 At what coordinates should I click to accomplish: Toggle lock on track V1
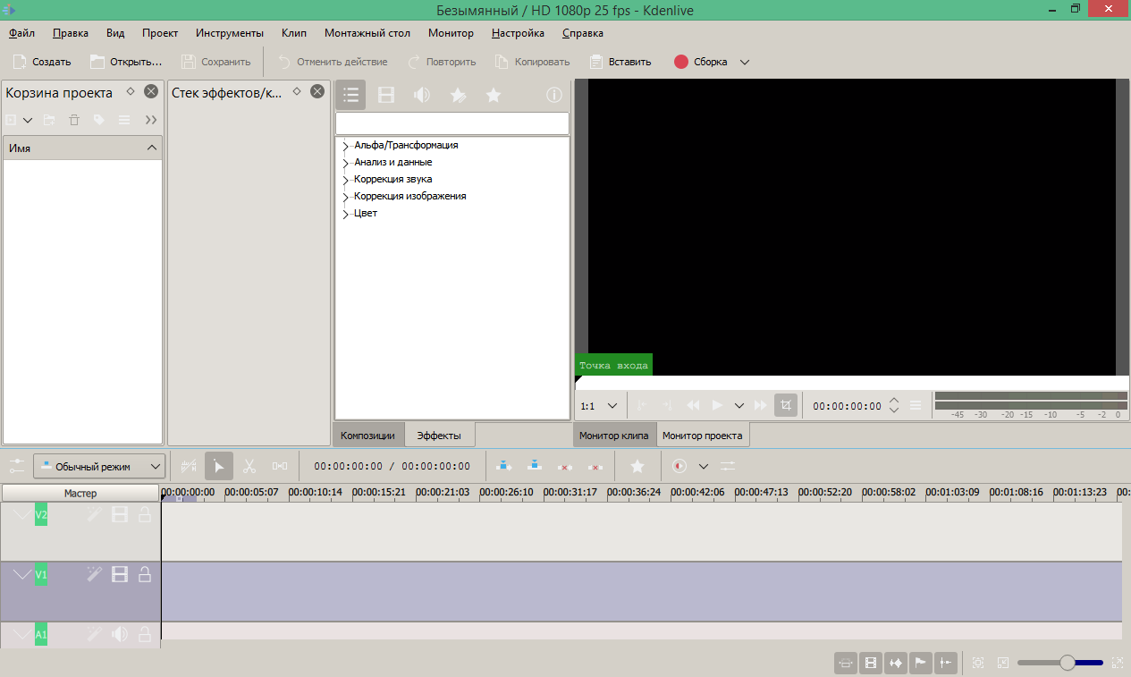coord(144,574)
